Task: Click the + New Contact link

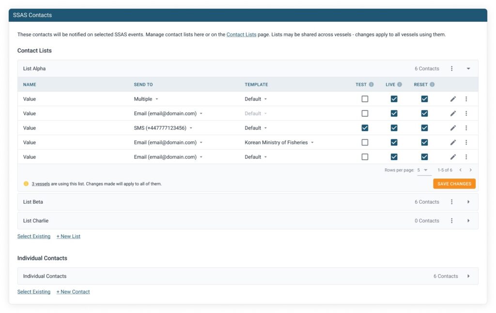Action: pyautogui.click(x=73, y=292)
